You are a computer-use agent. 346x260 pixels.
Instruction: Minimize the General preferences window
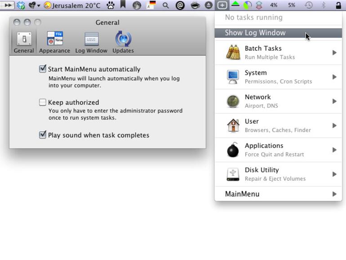pos(27,22)
